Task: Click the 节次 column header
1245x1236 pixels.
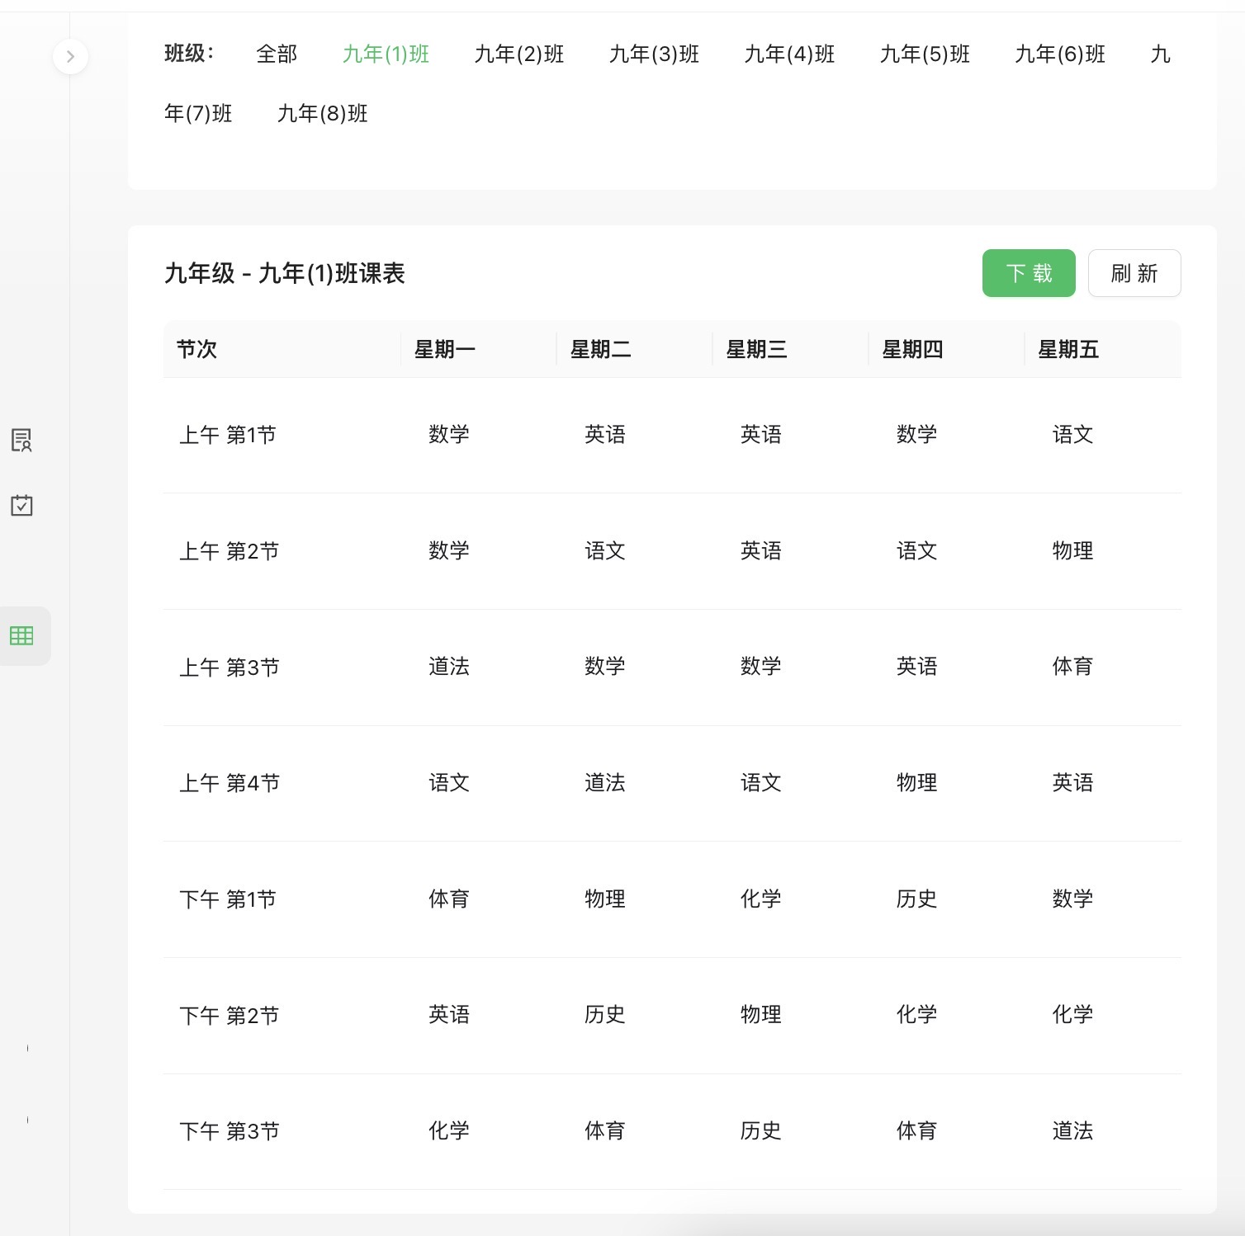Action: 196,350
